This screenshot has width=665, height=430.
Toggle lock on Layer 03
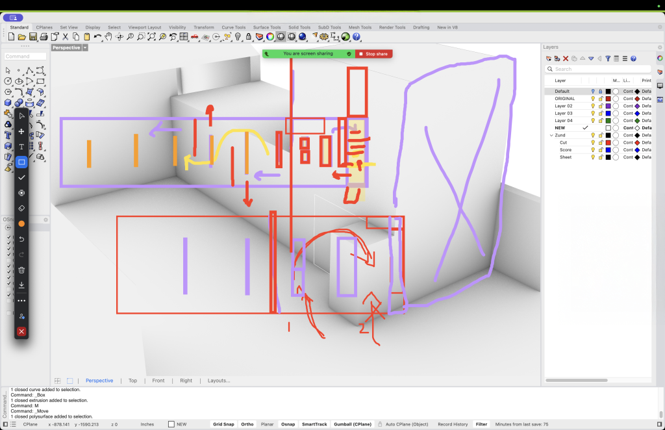[600, 114]
